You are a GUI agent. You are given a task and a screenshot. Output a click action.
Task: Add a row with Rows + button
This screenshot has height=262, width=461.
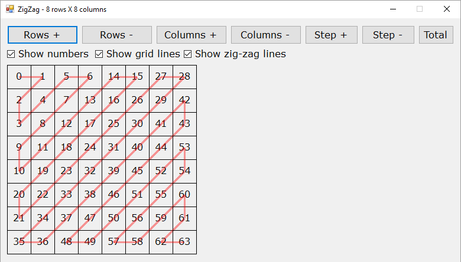(43, 35)
